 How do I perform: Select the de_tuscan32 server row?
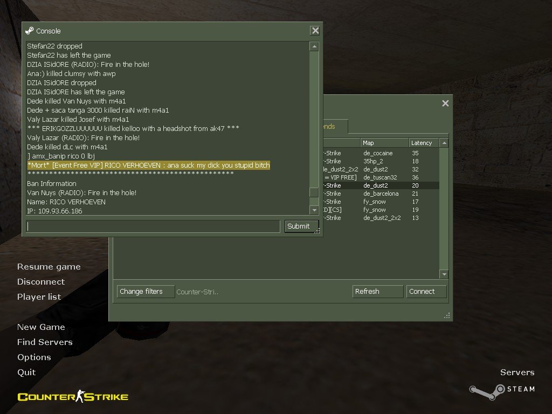(381, 177)
